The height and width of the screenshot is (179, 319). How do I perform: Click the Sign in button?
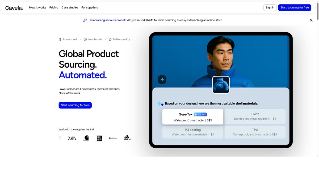270,8
